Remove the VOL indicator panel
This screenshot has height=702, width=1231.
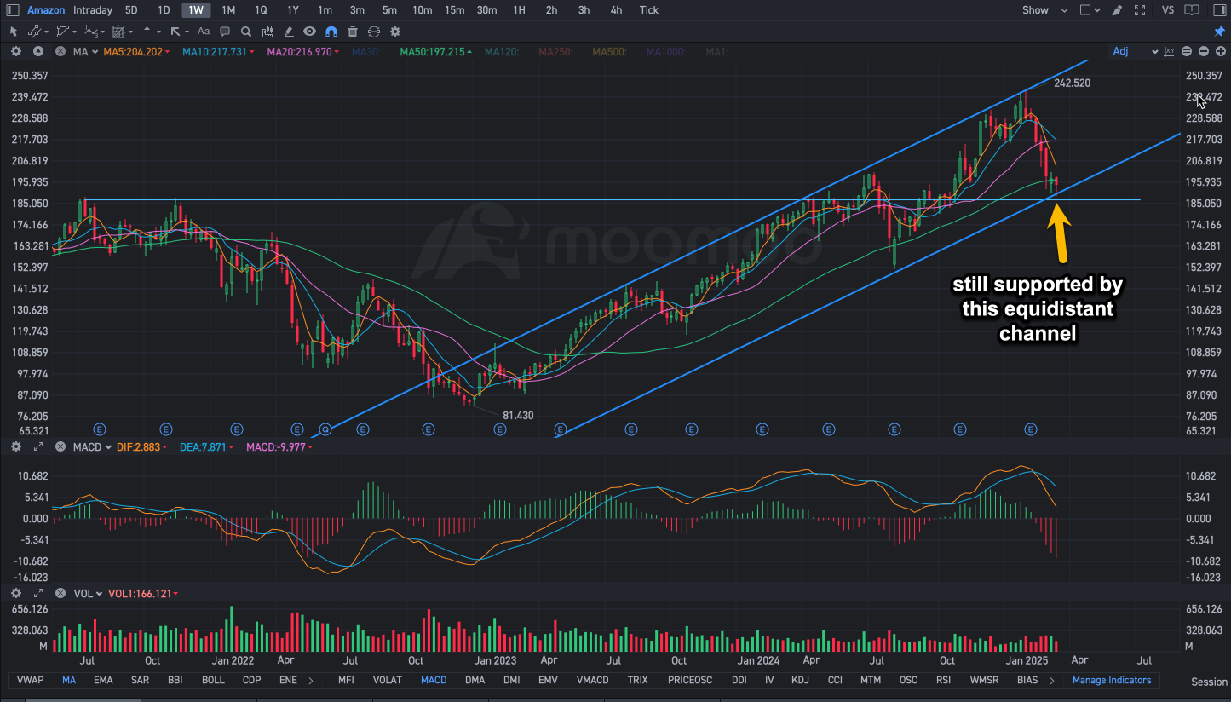click(60, 593)
